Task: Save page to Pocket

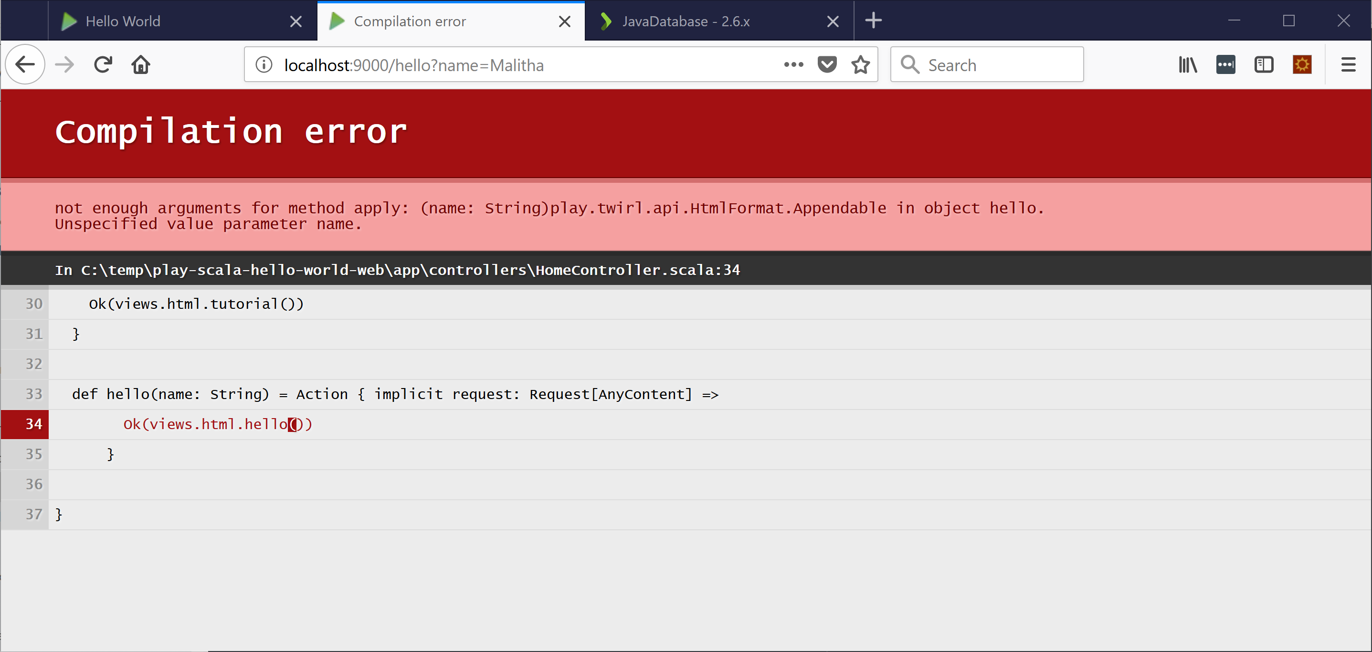Action: click(827, 64)
